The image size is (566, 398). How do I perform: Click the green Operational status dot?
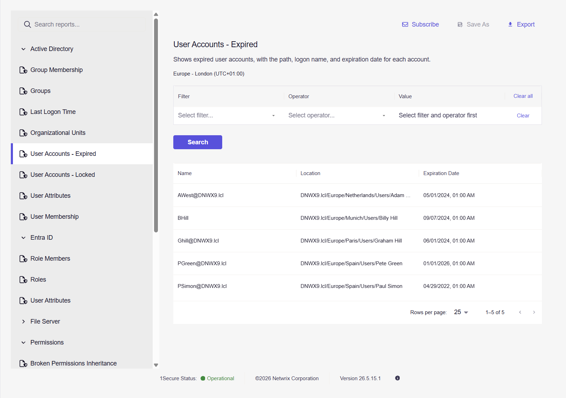point(203,378)
